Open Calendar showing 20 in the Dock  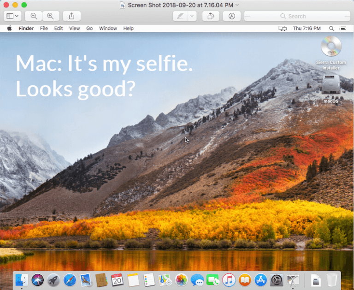click(117, 280)
